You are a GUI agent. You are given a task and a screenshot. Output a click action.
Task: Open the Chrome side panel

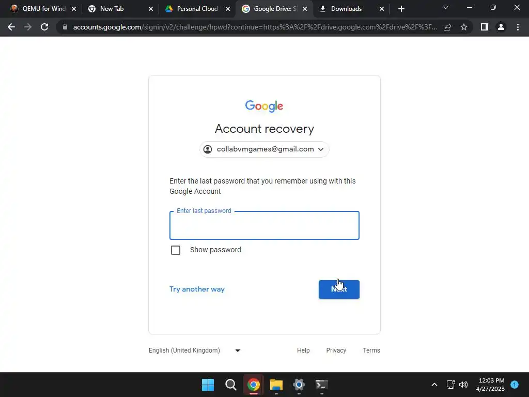pos(485,27)
